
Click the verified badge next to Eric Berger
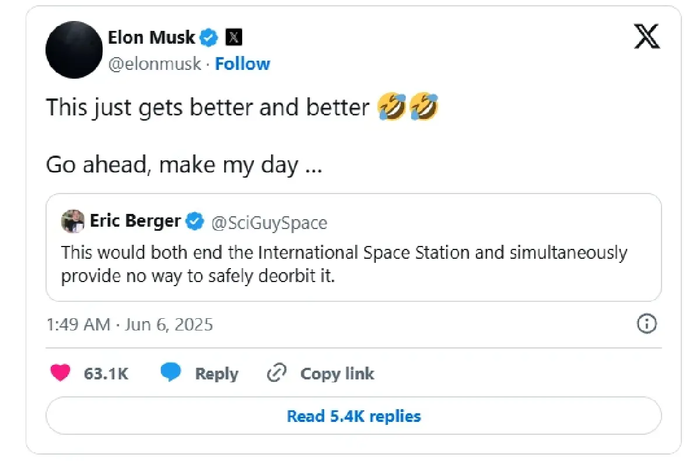[x=194, y=221]
